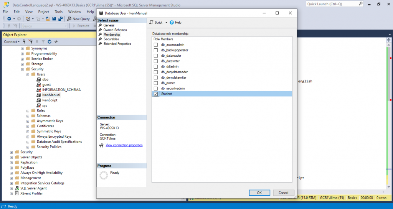The width and height of the screenshot is (393, 209).
Task: Open the Script dropdown arrow
Action: click(166, 23)
